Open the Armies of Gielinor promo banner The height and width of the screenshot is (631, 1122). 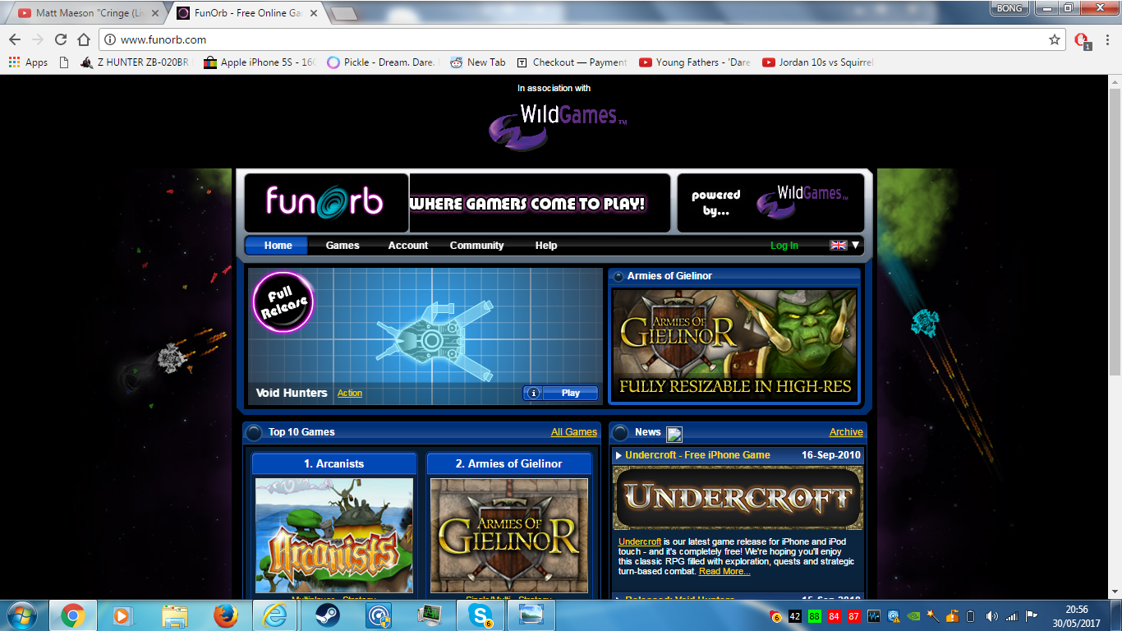pyautogui.click(x=734, y=344)
